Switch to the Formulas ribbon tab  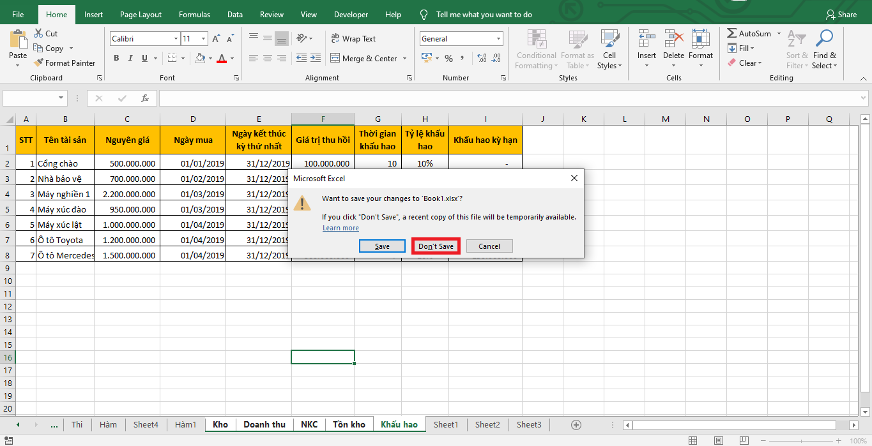point(194,15)
